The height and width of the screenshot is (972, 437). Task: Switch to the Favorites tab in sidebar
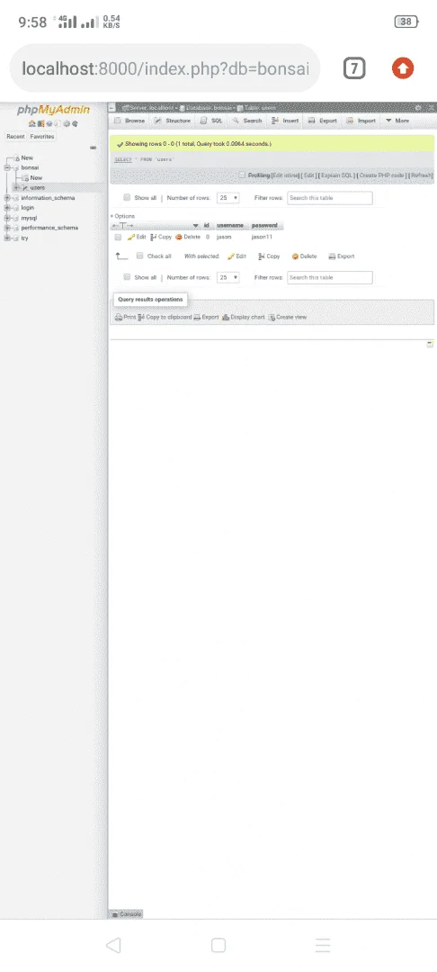coord(42,137)
